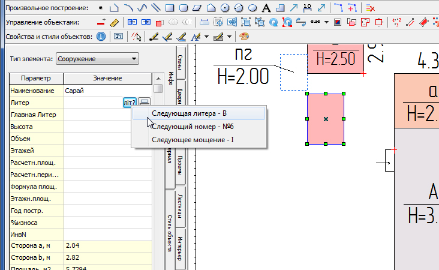Expand the еще dropdown in toolbar

[x=326, y=22]
